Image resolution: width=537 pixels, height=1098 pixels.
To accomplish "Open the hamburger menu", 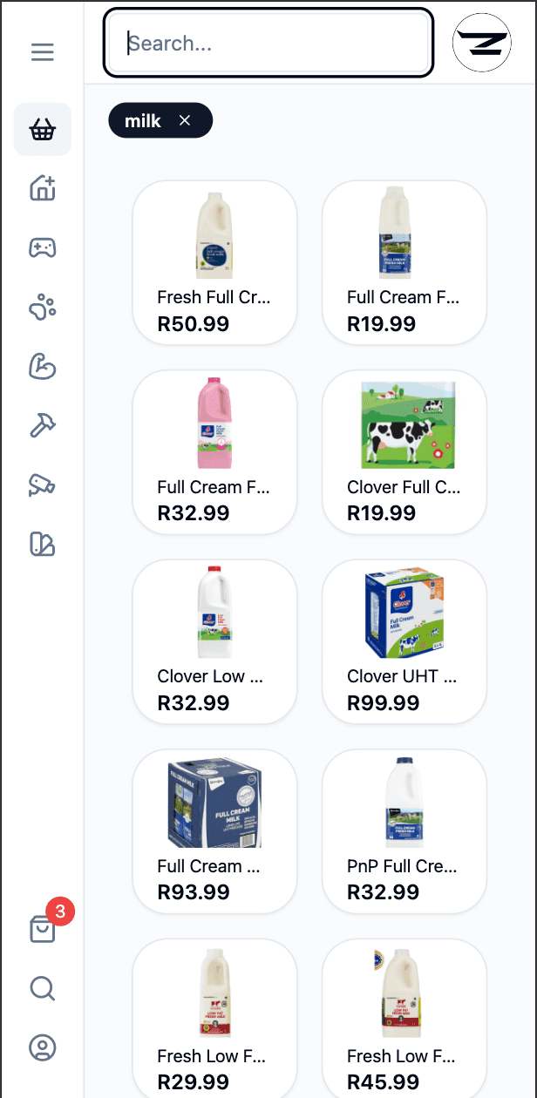I will pos(42,51).
